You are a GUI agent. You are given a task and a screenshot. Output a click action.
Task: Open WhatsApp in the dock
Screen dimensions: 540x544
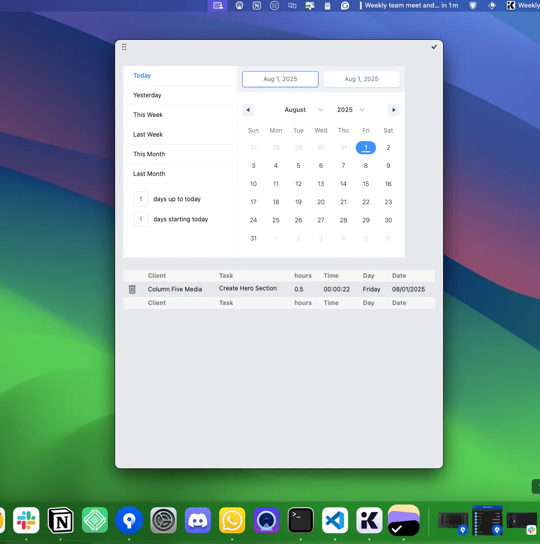[x=232, y=520]
